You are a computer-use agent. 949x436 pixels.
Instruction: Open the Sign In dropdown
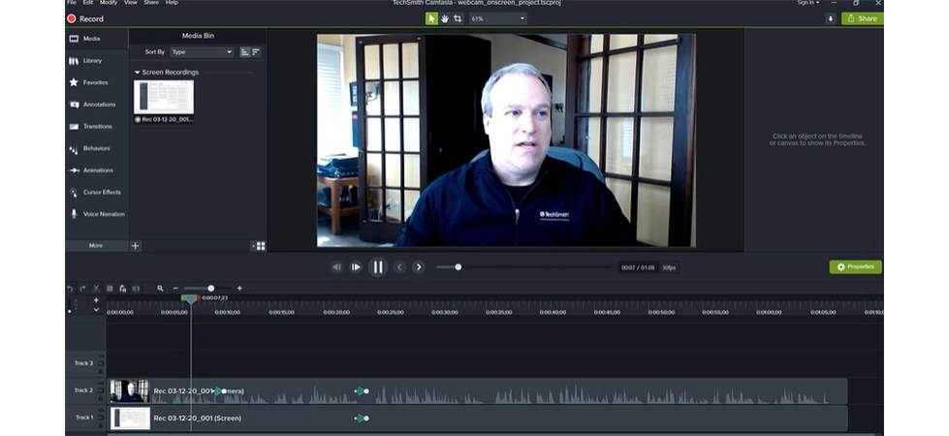pos(808,2)
